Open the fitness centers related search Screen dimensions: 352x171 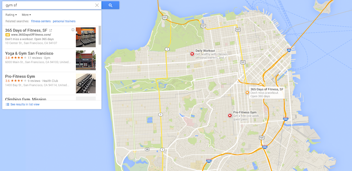[41, 21]
